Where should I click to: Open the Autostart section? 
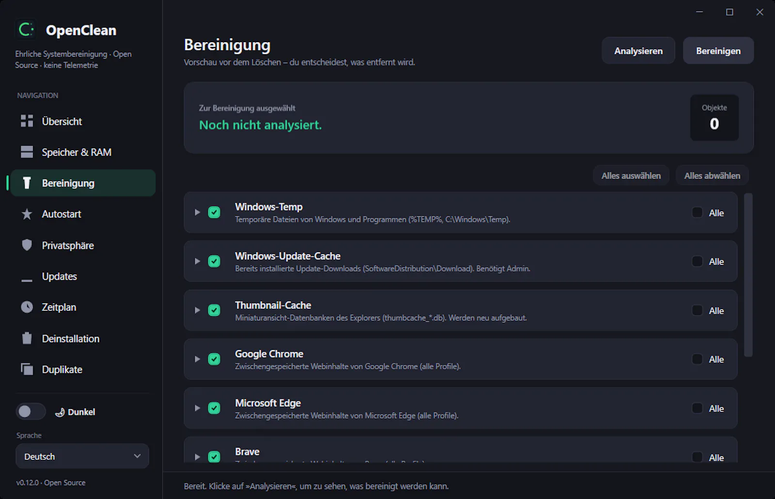tap(83, 214)
